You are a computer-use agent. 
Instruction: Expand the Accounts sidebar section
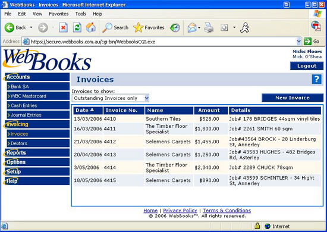[37, 77]
